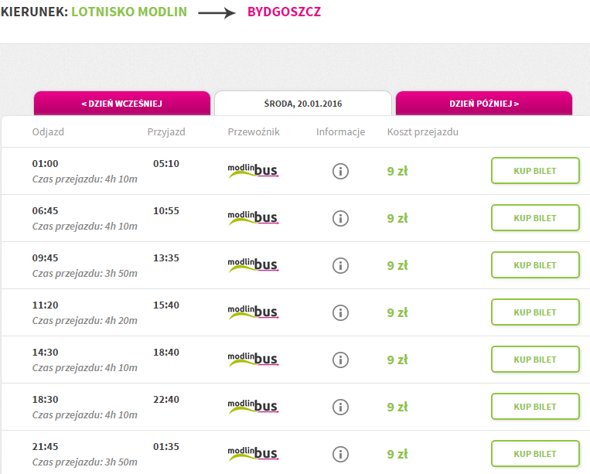590x474 pixels.
Task: Click info icon for 21:45 departure
Action: [340, 454]
